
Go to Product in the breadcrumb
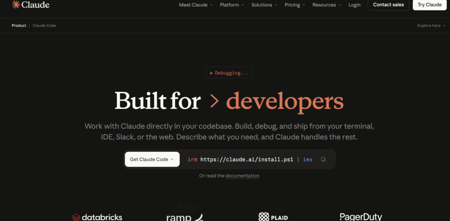(19, 25)
